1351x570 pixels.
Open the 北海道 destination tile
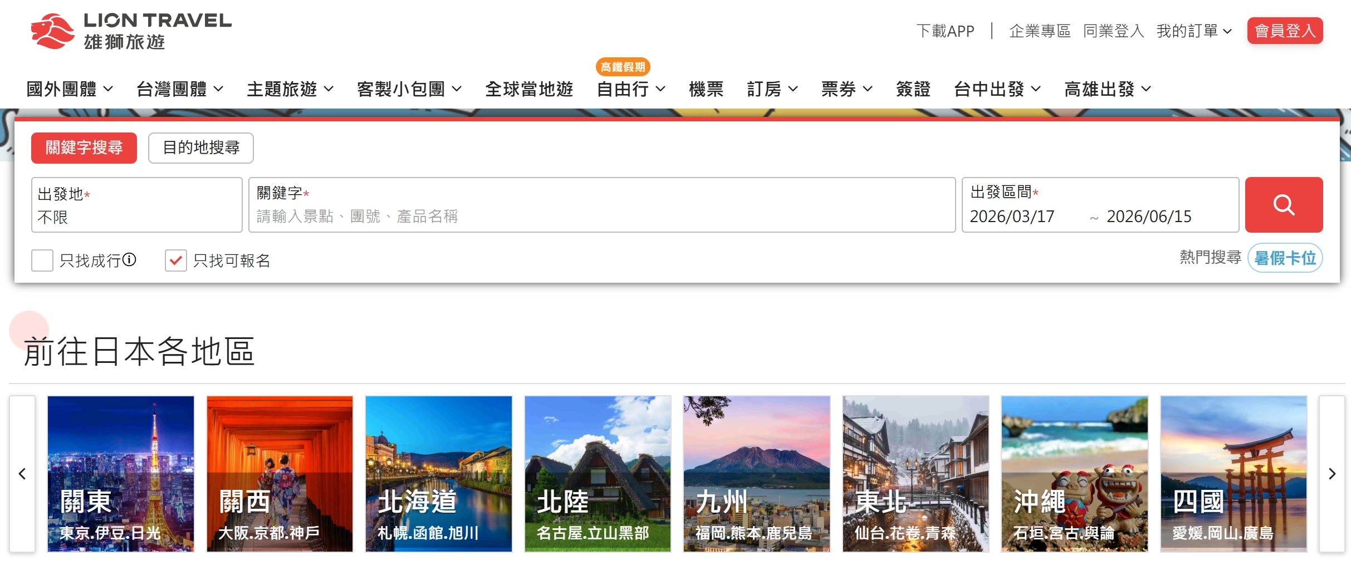(438, 474)
